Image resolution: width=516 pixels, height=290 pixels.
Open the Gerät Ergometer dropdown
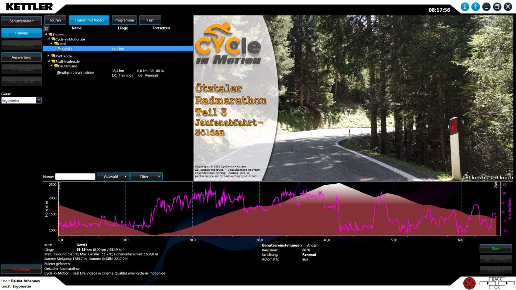pos(39,100)
